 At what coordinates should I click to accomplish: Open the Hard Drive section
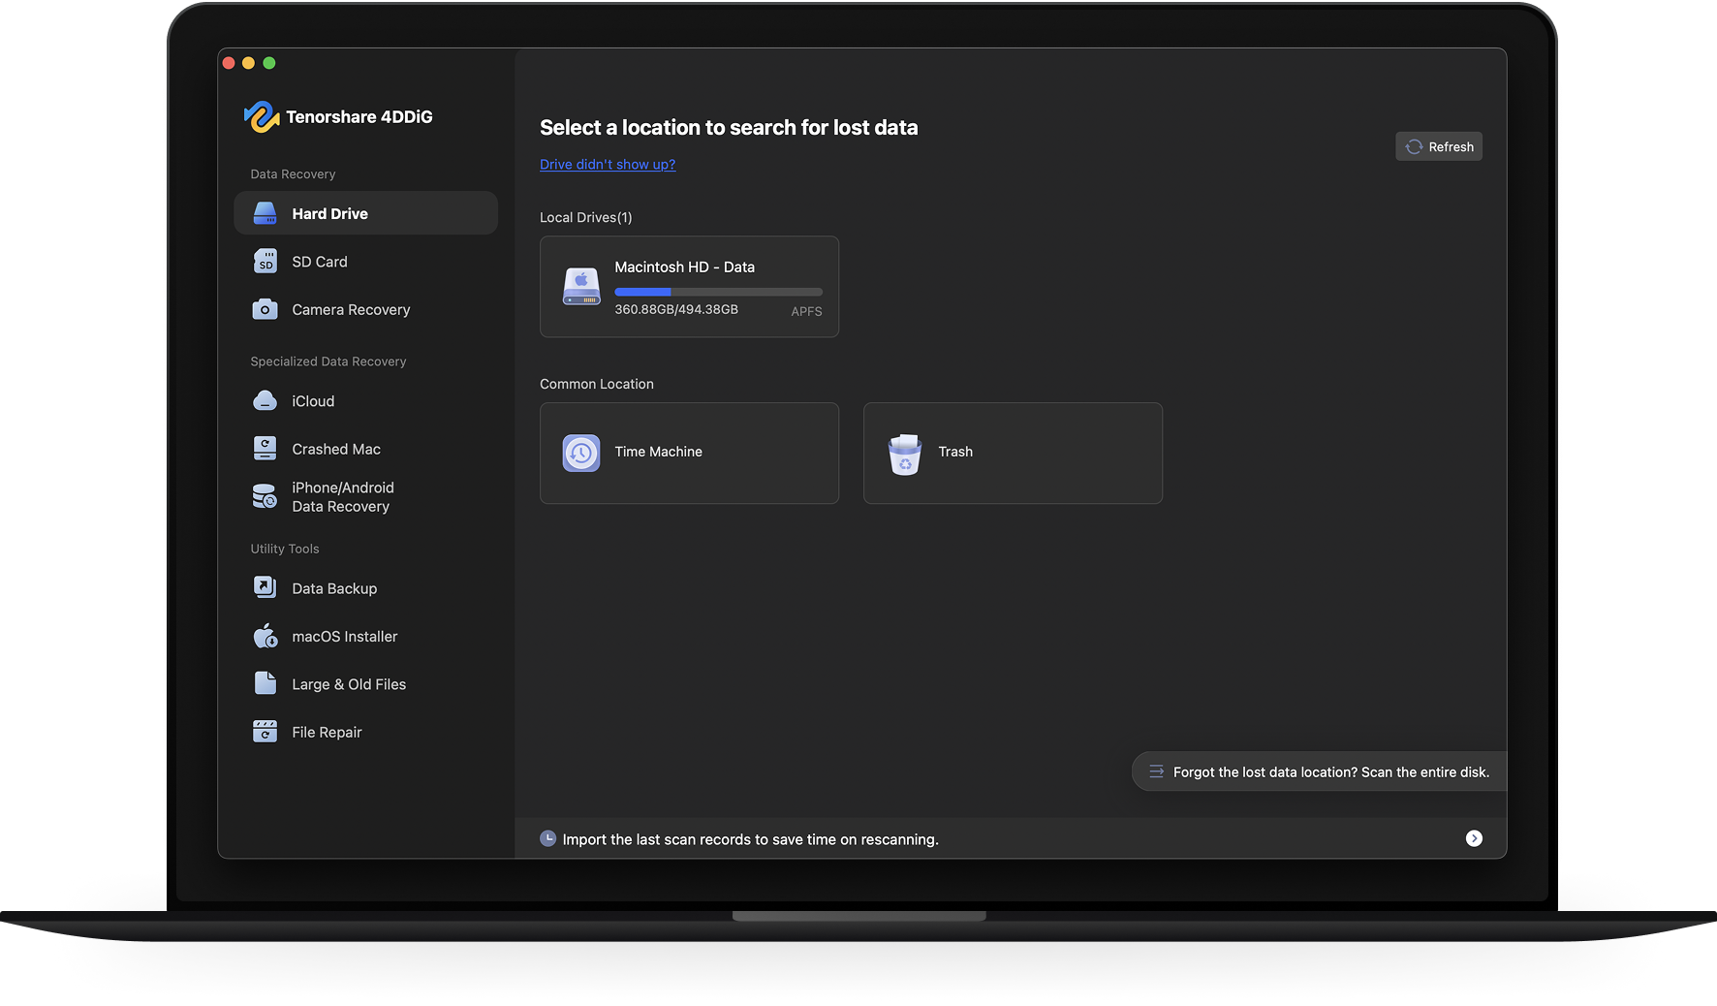[366, 213]
